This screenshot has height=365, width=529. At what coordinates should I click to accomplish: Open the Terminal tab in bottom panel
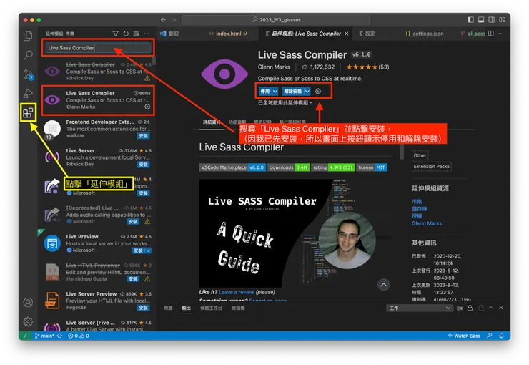pyautogui.click(x=238, y=308)
